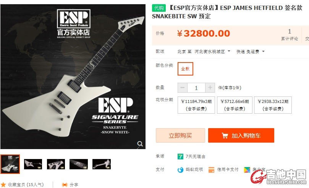Increase quantity with the plus button

pyautogui.click(x=210, y=88)
